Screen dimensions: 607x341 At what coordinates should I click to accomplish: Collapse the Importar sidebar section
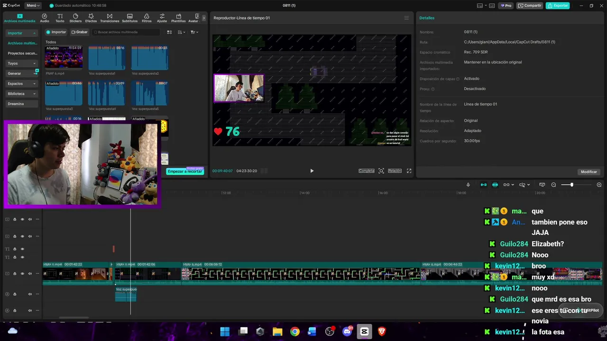22,33
